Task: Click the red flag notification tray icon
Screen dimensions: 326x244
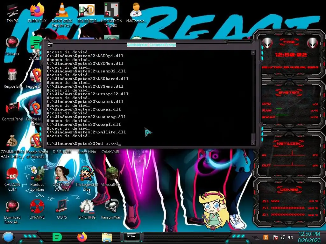Action: point(275,237)
